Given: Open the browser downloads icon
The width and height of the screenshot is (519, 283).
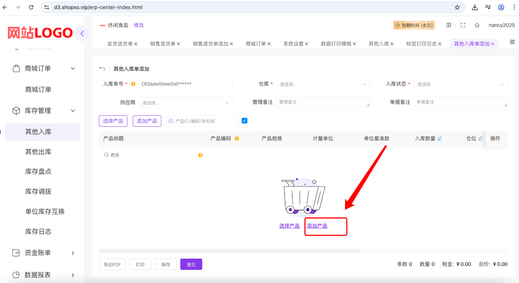Looking at the screenshot, I should (475, 7).
